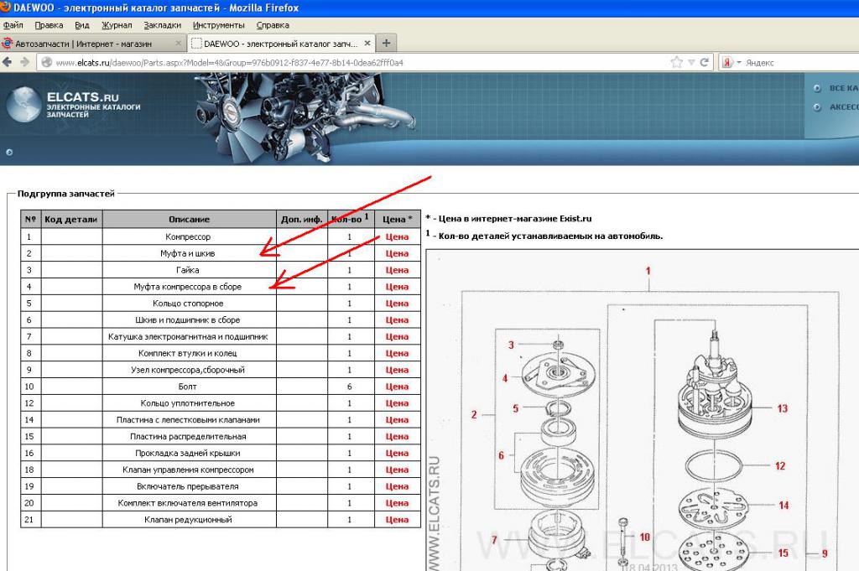The height and width of the screenshot is (571, 859).
Task: Open the Справка menu
Action: click(x=273, y=25)
